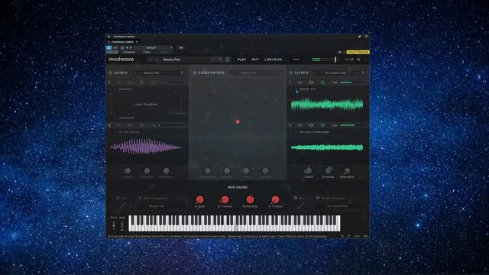Select second mode icon in Layer B oscillator 1
This screenshot has height=275, width=489.
point(311,82)
